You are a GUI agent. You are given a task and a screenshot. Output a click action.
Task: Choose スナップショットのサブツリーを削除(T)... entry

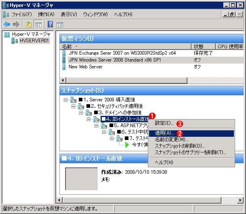click(191, 152)
